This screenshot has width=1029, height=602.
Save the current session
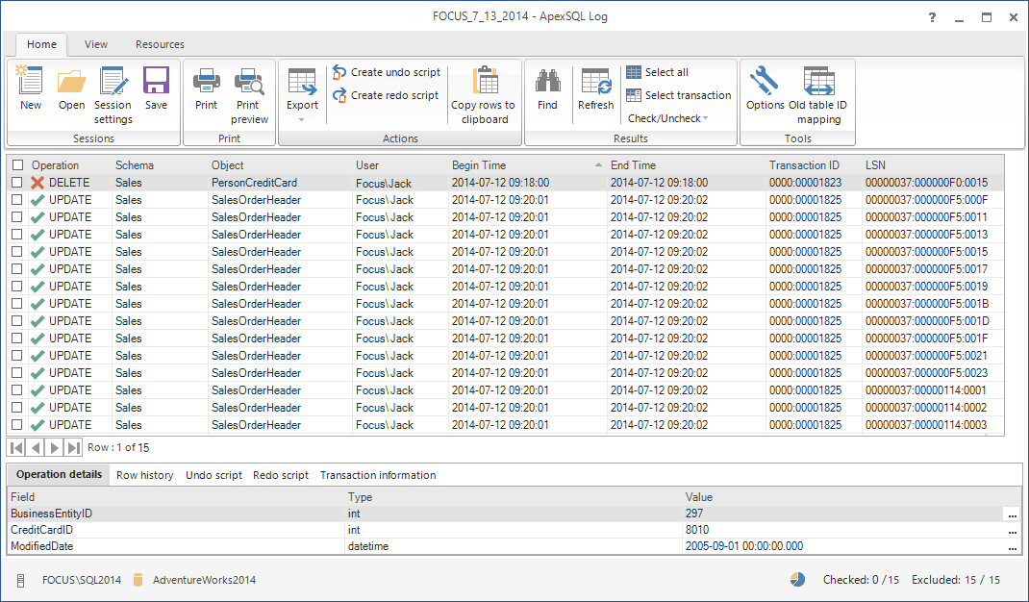(156, 83)
